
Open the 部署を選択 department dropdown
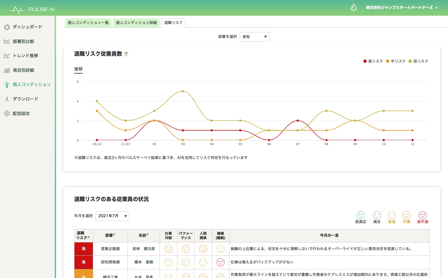[x=255, y=37]
